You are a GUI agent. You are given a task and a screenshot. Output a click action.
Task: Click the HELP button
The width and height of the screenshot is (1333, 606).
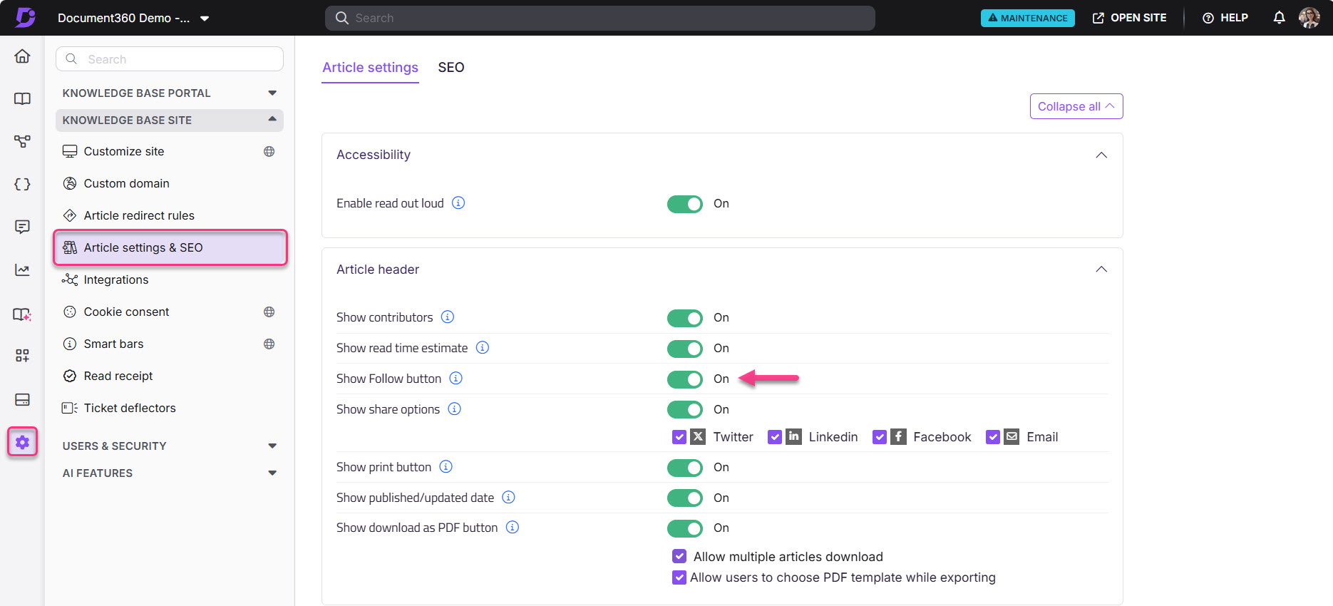[x=1225, y=18]
